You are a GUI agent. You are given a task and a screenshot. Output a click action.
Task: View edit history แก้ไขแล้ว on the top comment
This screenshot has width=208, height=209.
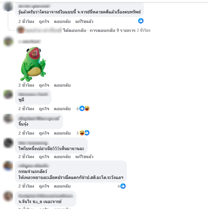(x=84, y=21)
